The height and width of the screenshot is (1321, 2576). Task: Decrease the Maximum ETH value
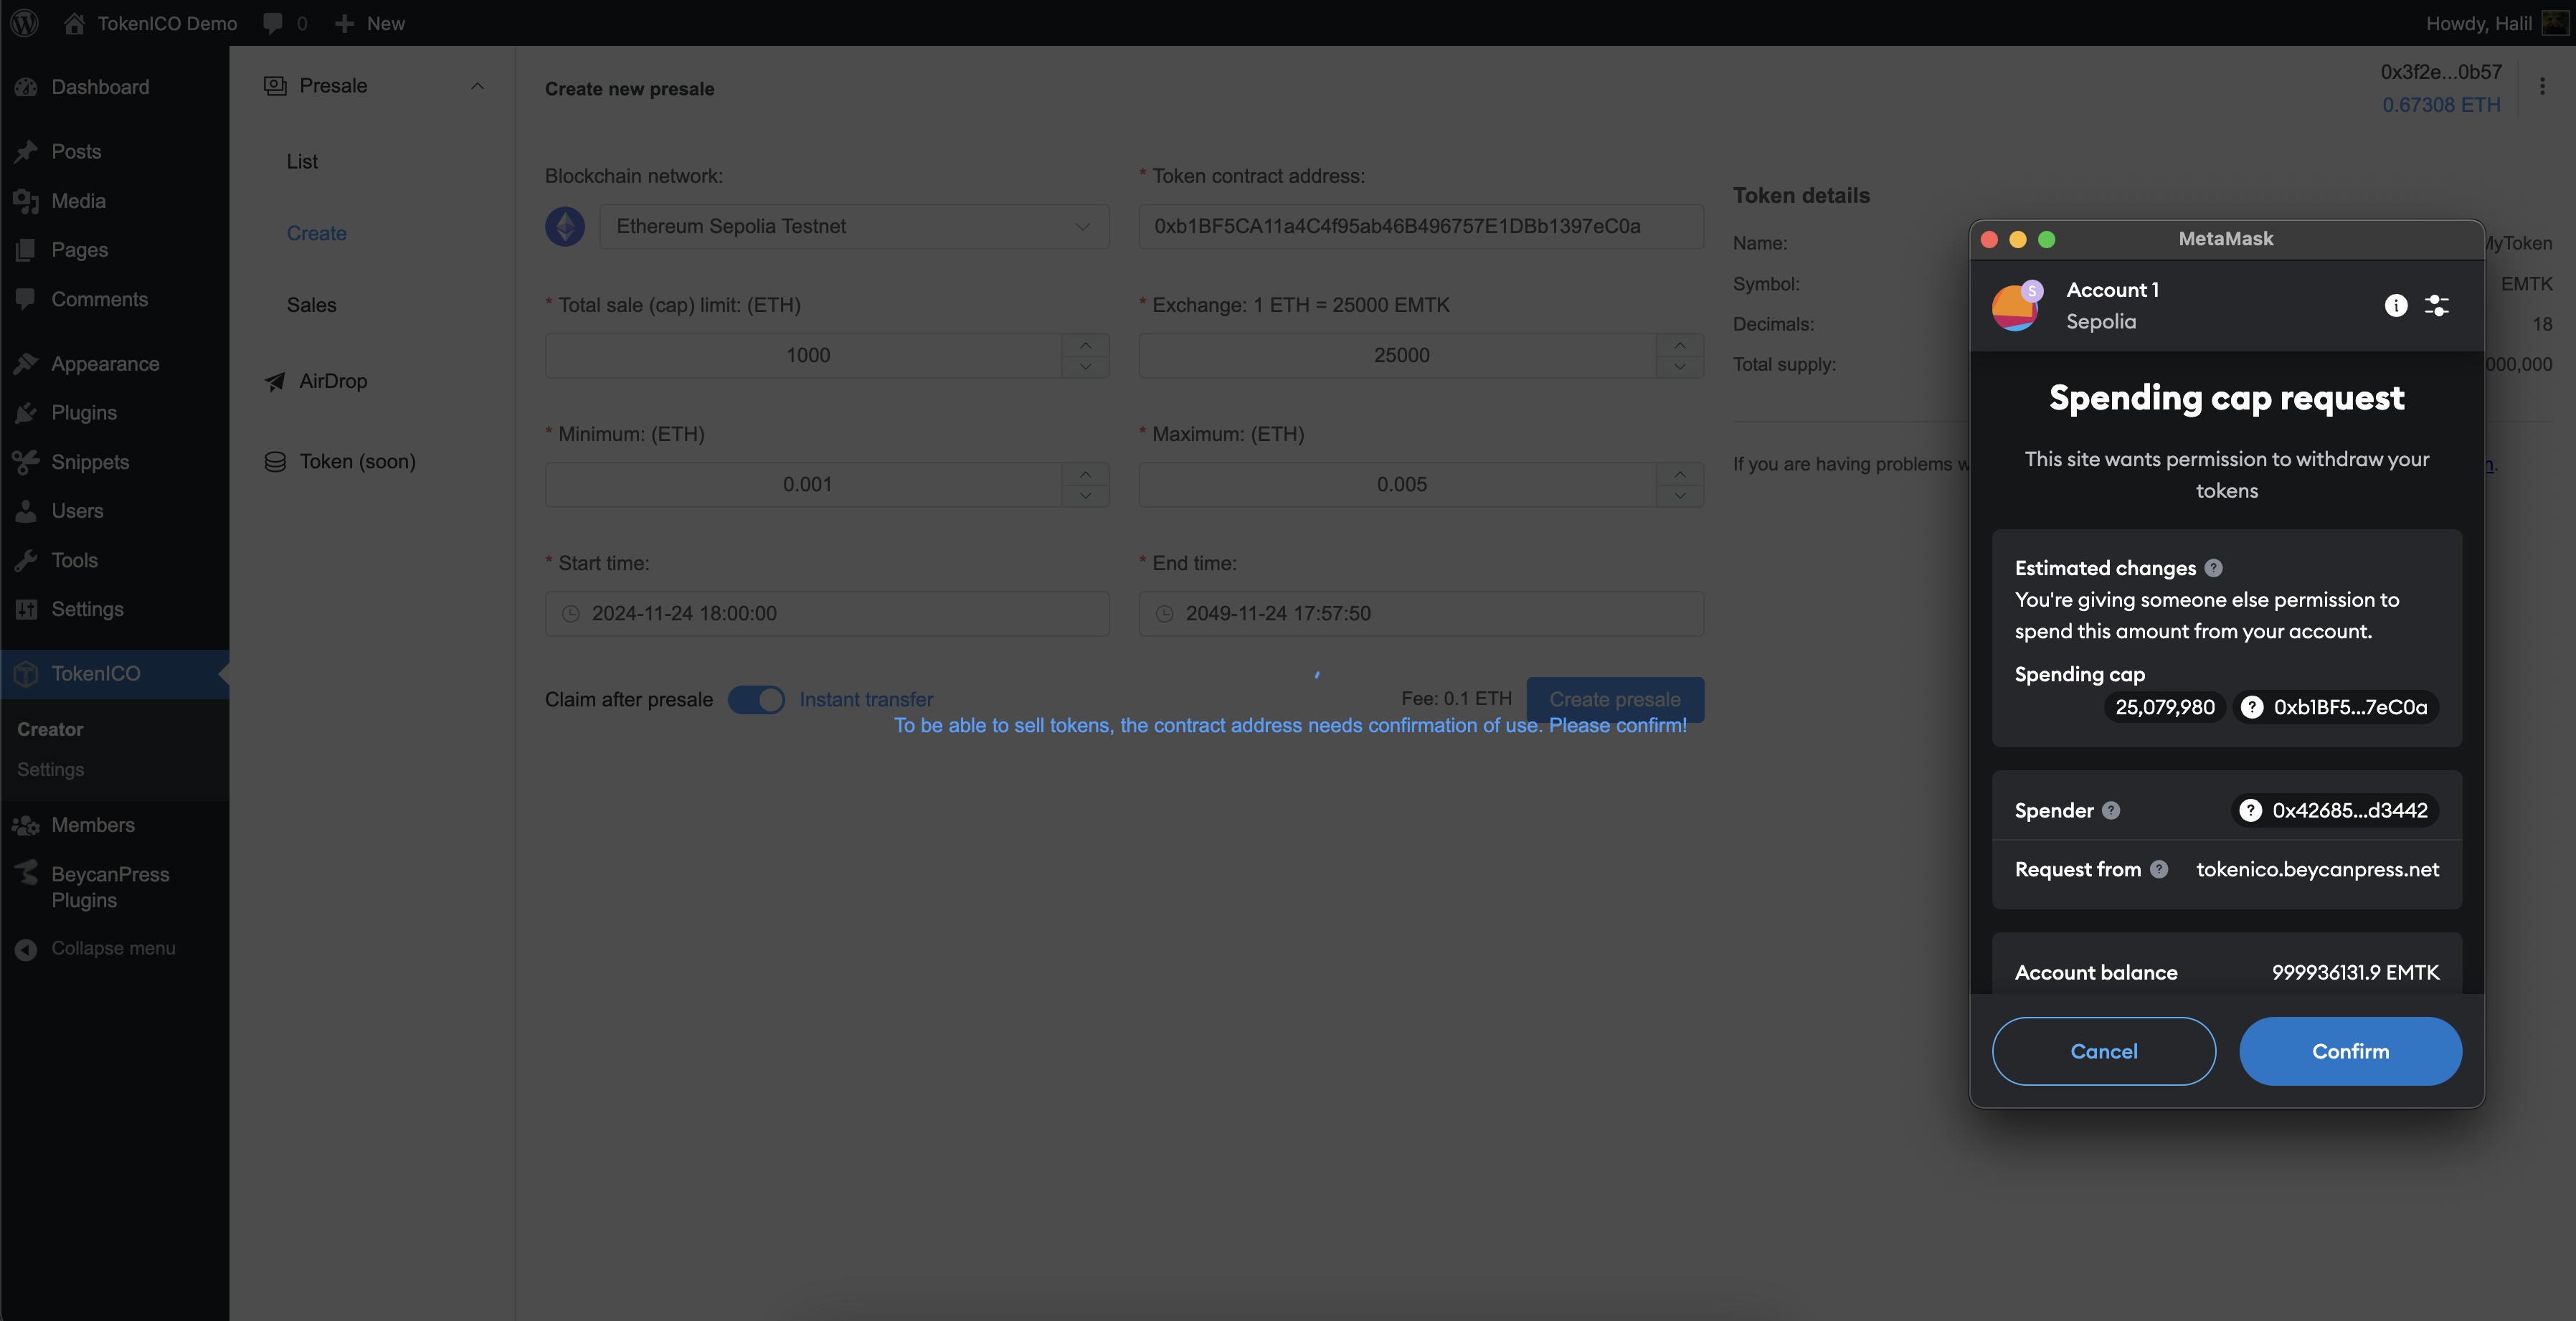tap(1680, 496)
